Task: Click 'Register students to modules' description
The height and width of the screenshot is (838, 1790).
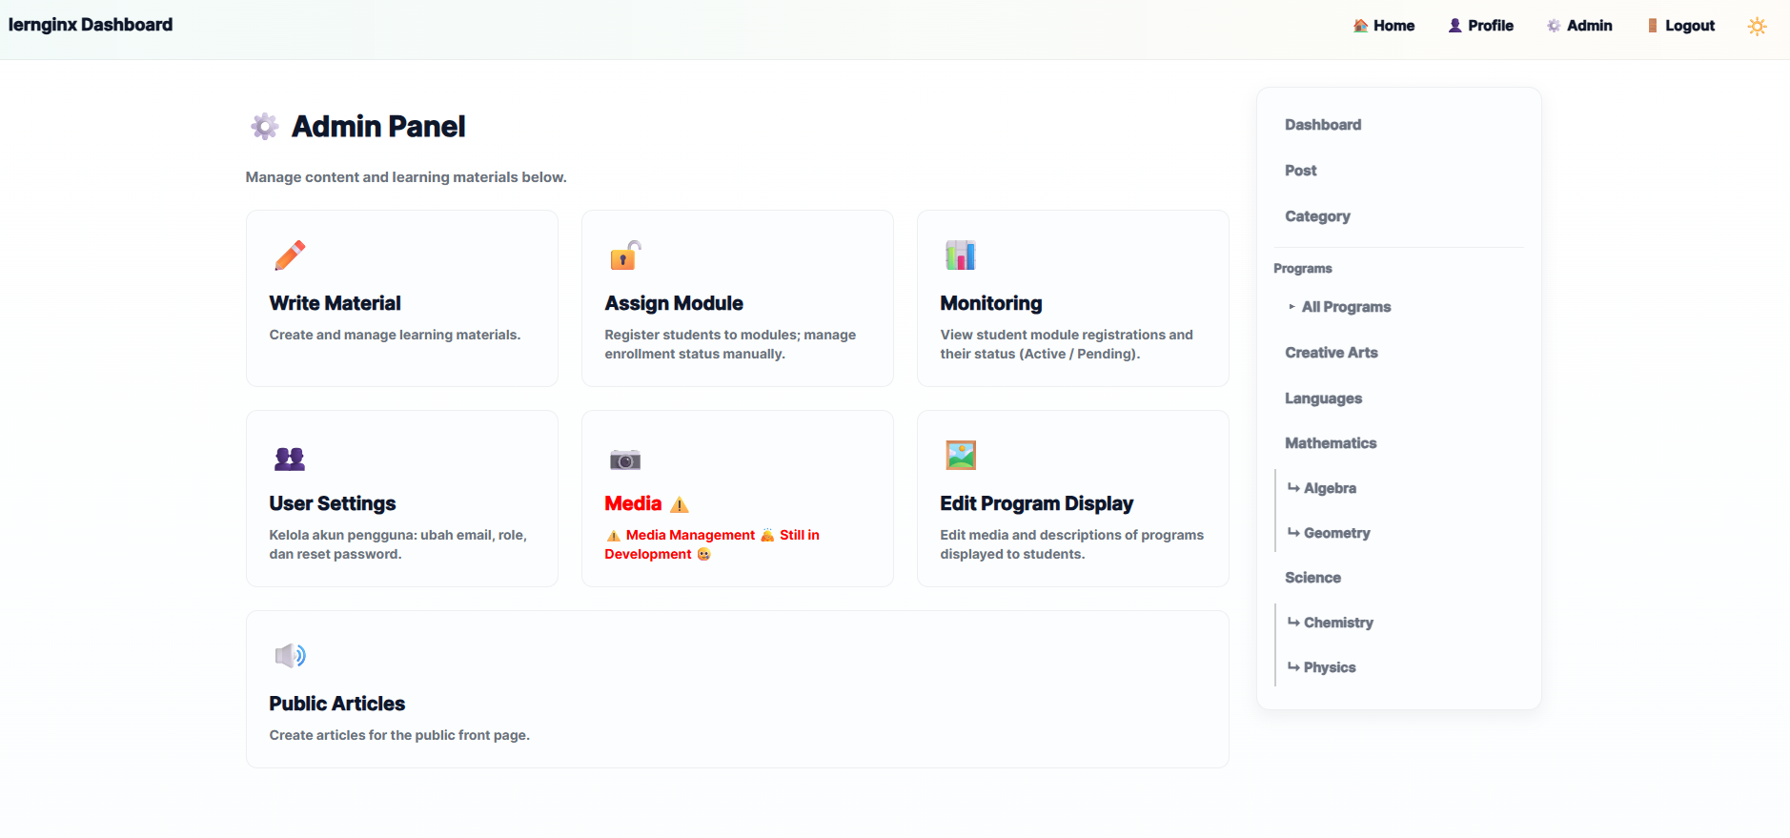Action: coord(730,344)
